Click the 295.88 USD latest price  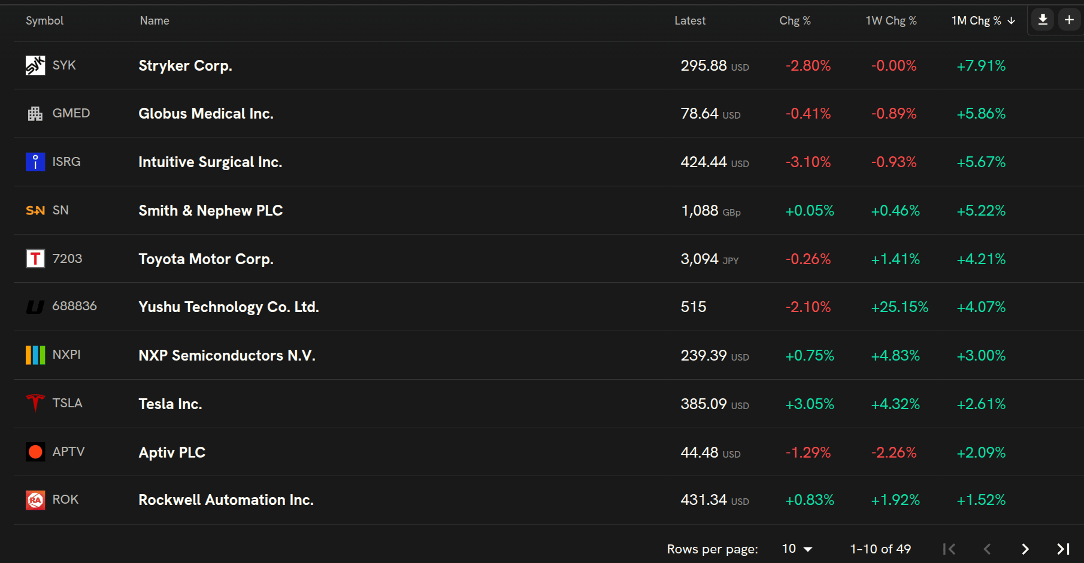tap(714, 65)
